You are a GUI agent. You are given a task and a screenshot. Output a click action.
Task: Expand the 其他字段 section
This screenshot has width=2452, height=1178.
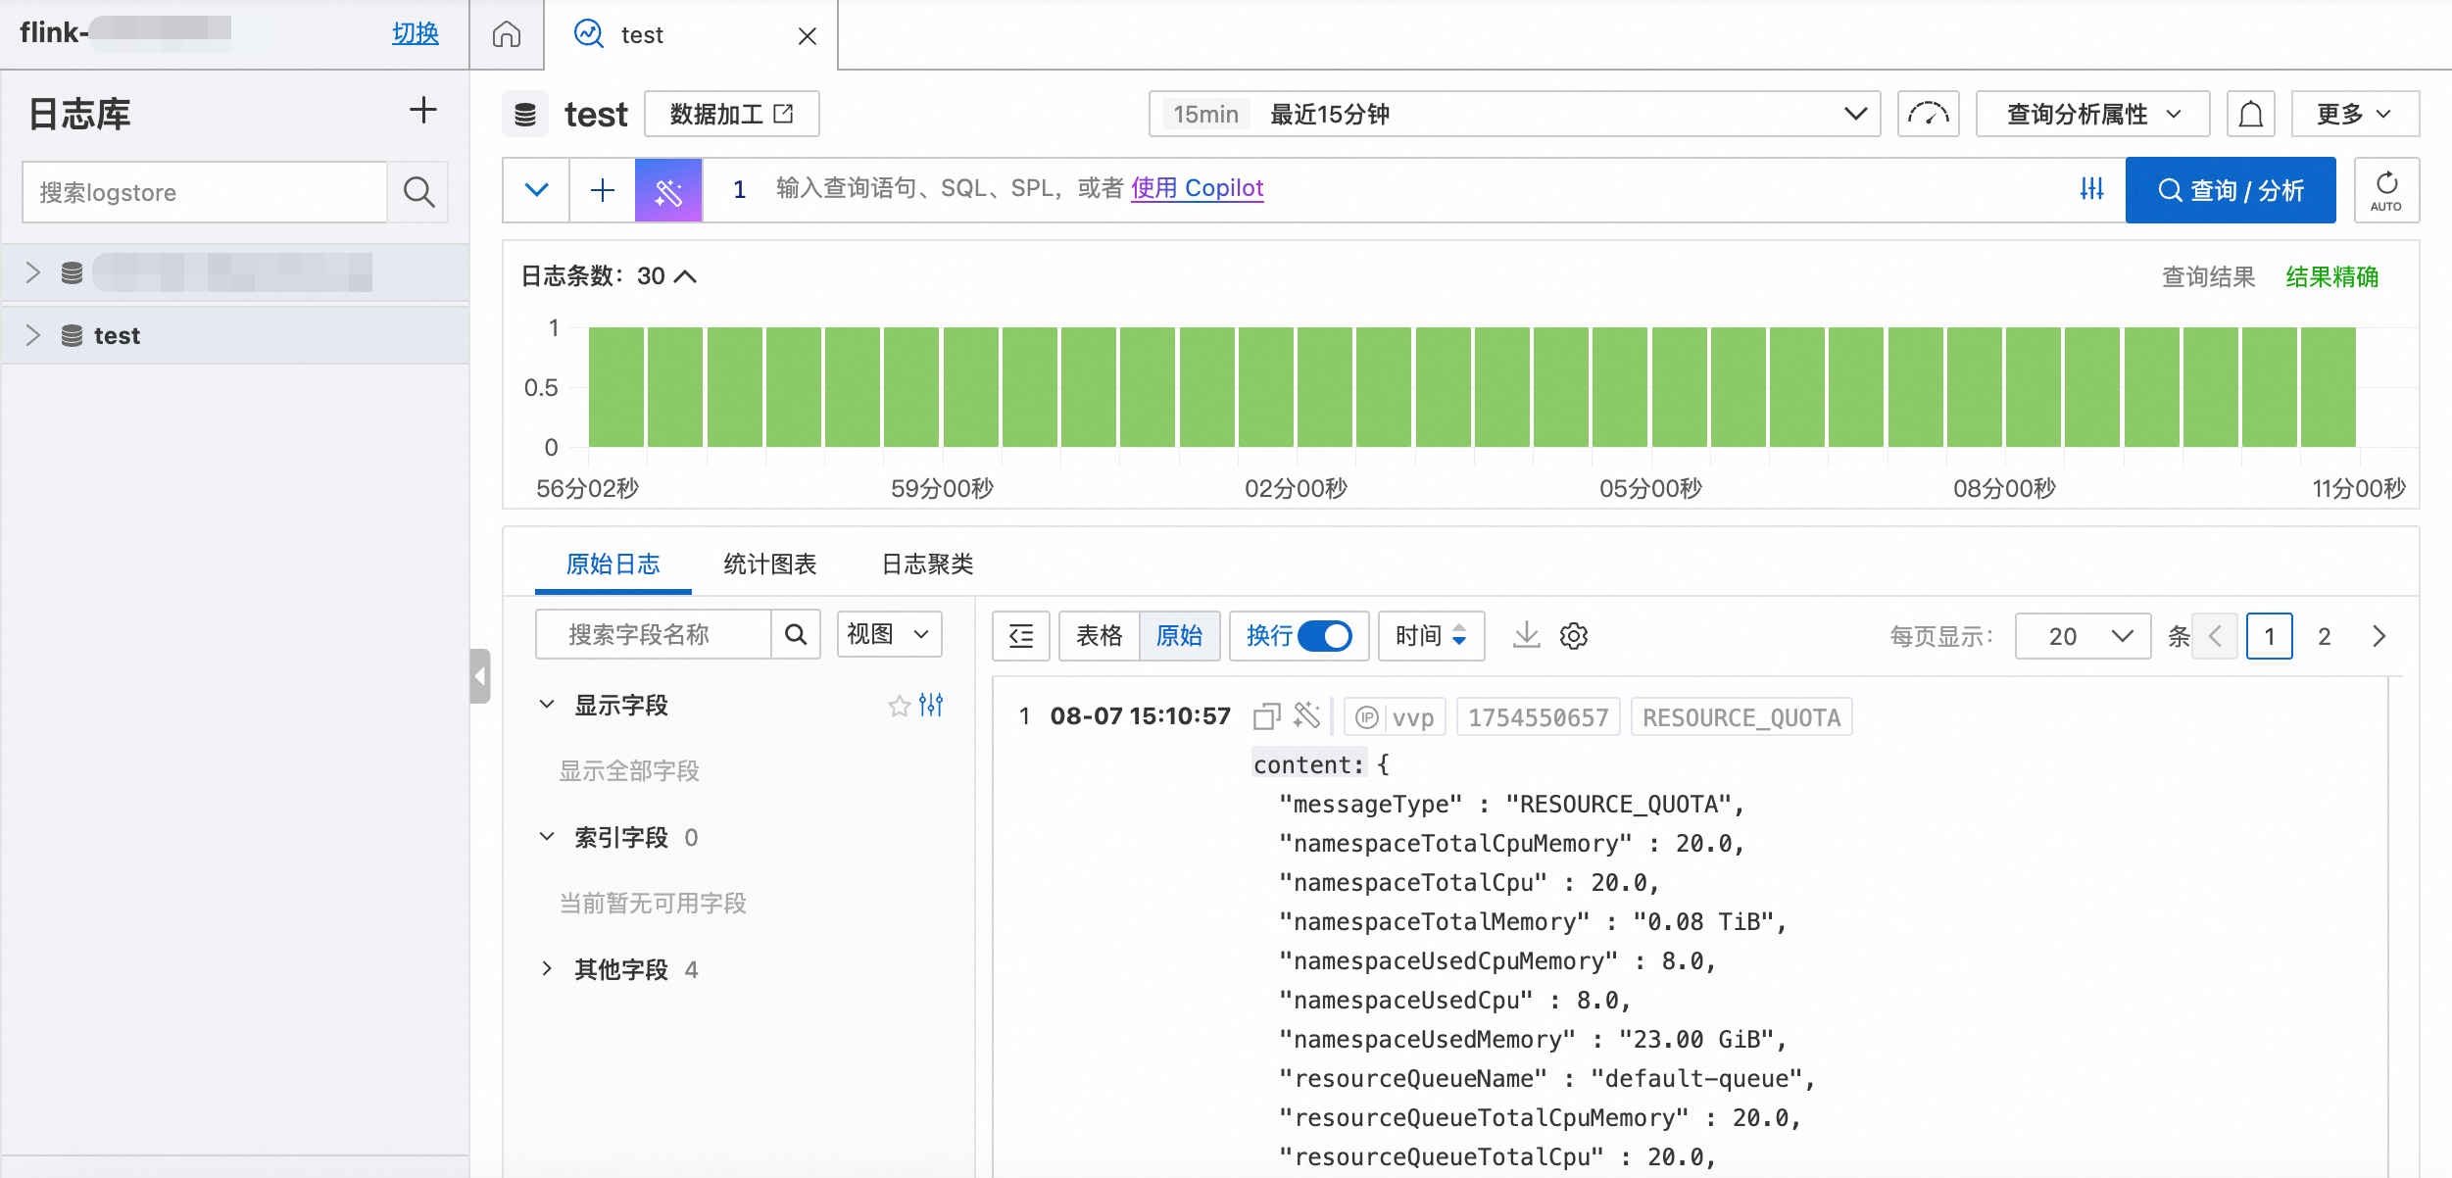tap(547, 969)
